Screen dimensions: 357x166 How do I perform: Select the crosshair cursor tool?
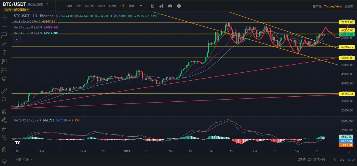pyautogui.click(x=4, y=18)
